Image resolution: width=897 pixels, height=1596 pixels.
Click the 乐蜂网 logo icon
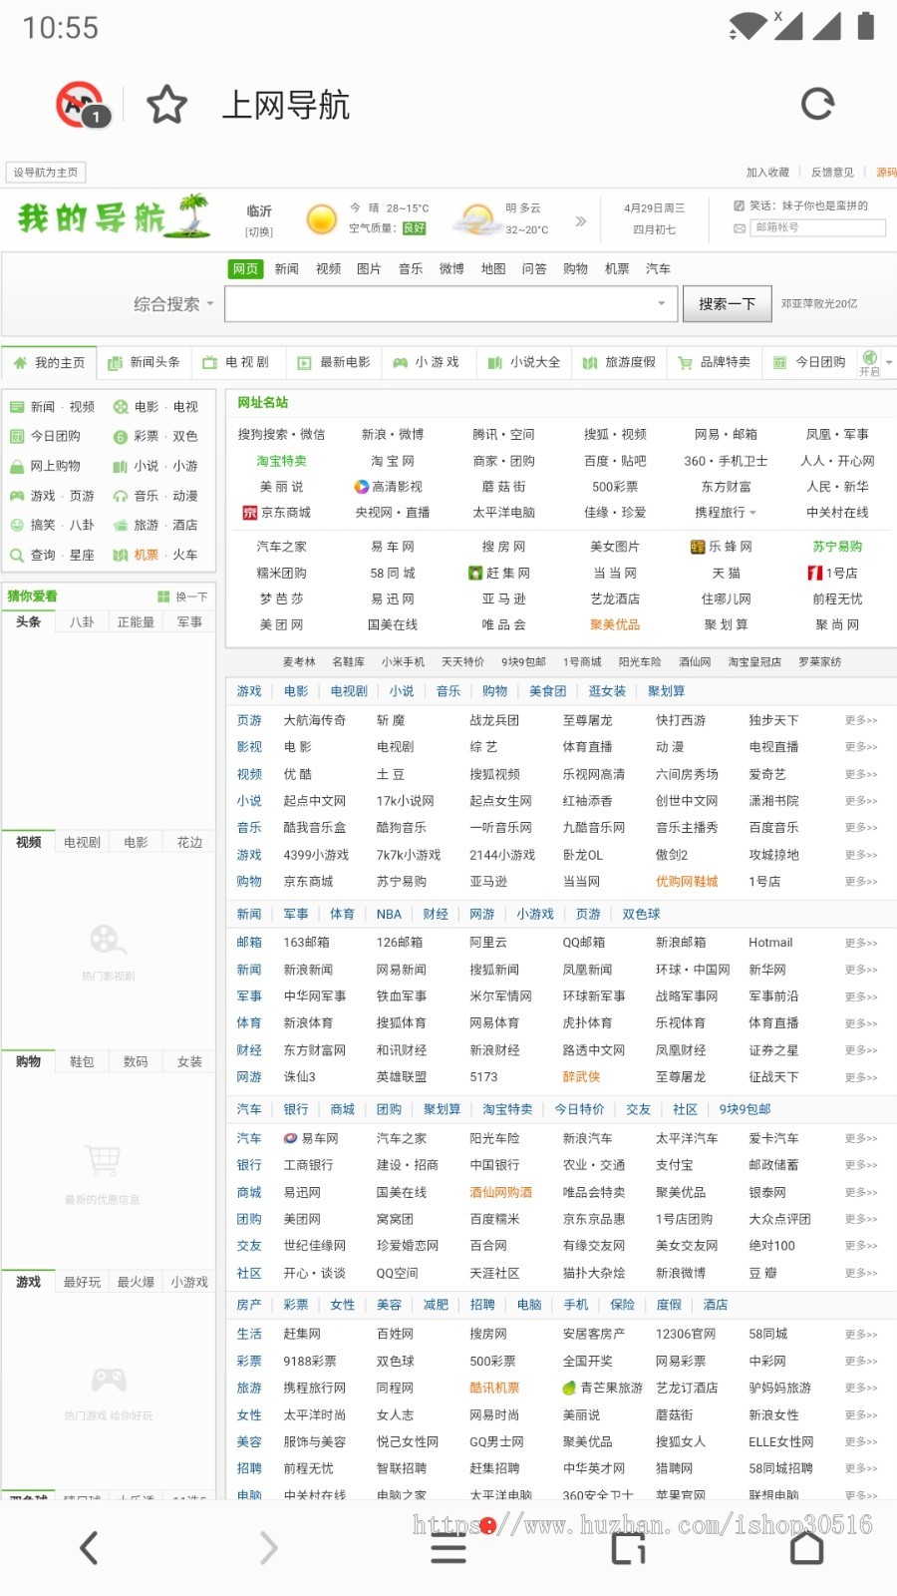(698, 547)
